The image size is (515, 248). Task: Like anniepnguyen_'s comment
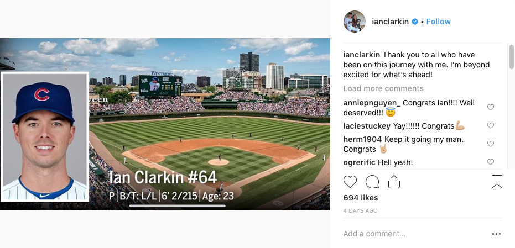coord(490,107)
